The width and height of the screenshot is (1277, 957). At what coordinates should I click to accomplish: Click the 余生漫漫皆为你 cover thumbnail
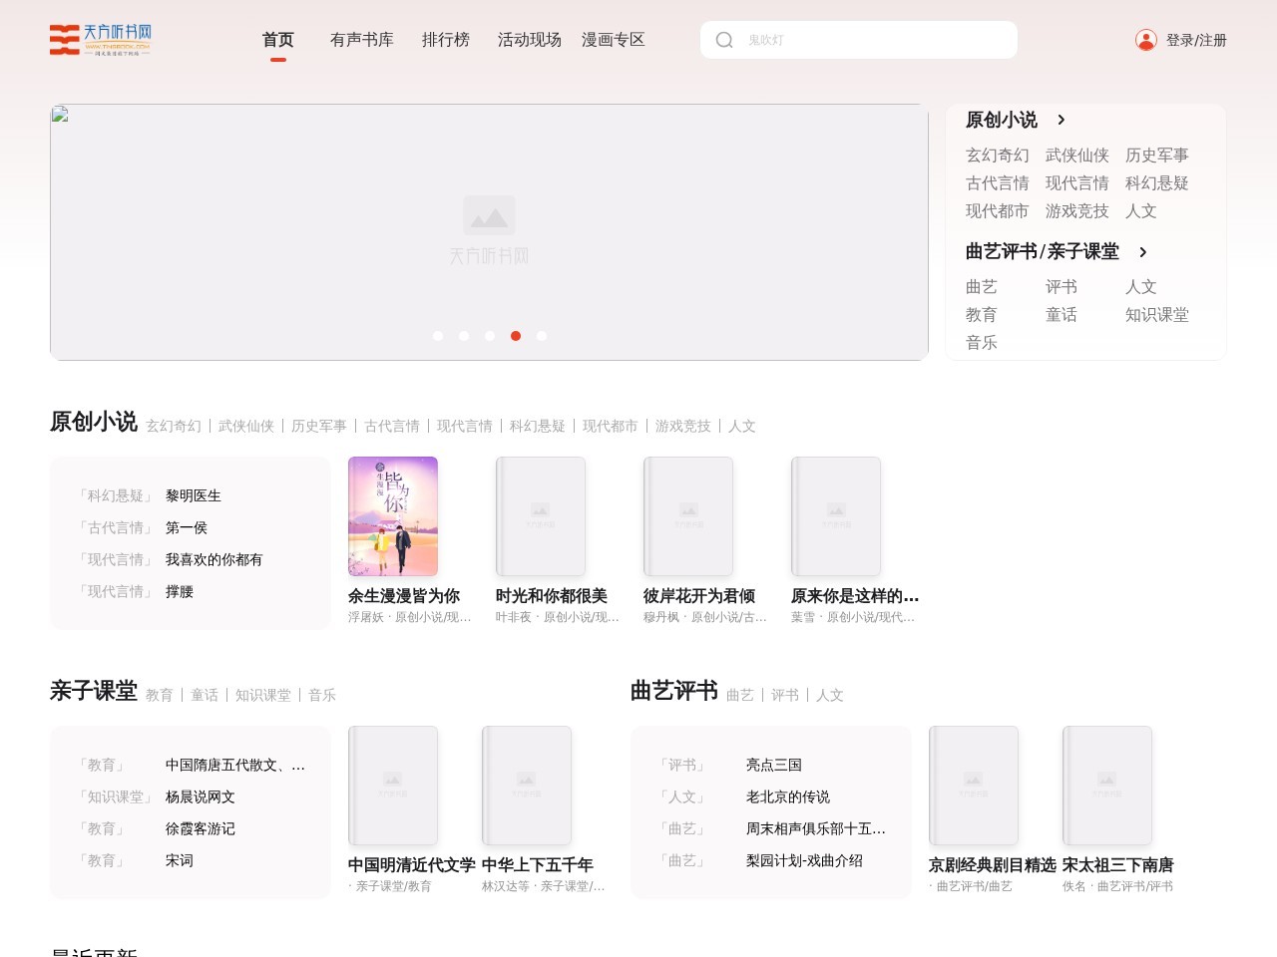coord(392,516)
